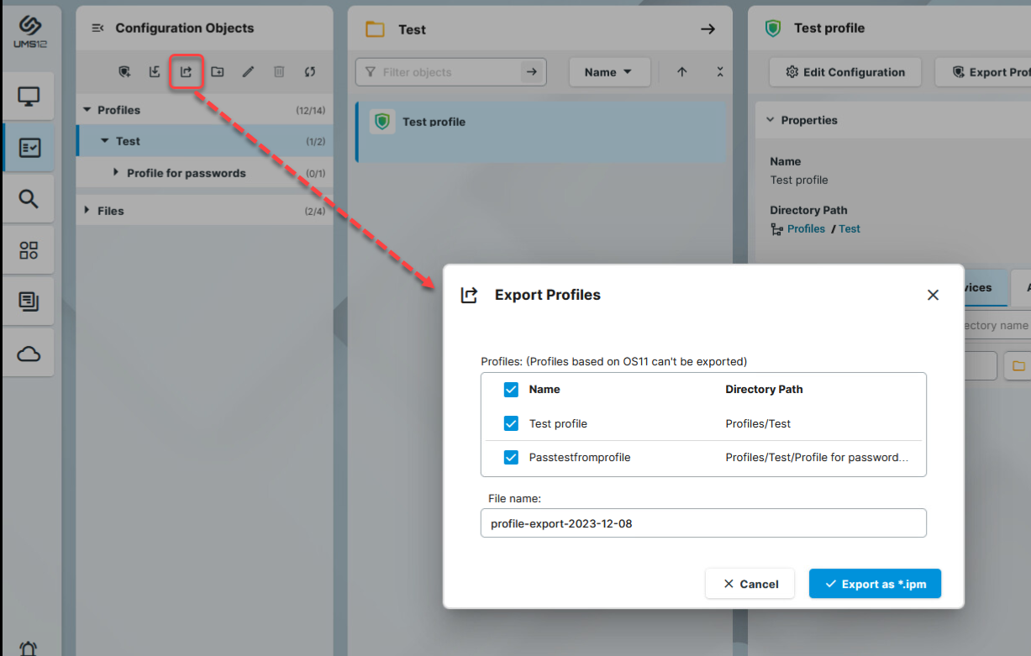Create a new profile with the shield-plus icon
This screenshot has height=656, width=1031.
pos(124,71)
